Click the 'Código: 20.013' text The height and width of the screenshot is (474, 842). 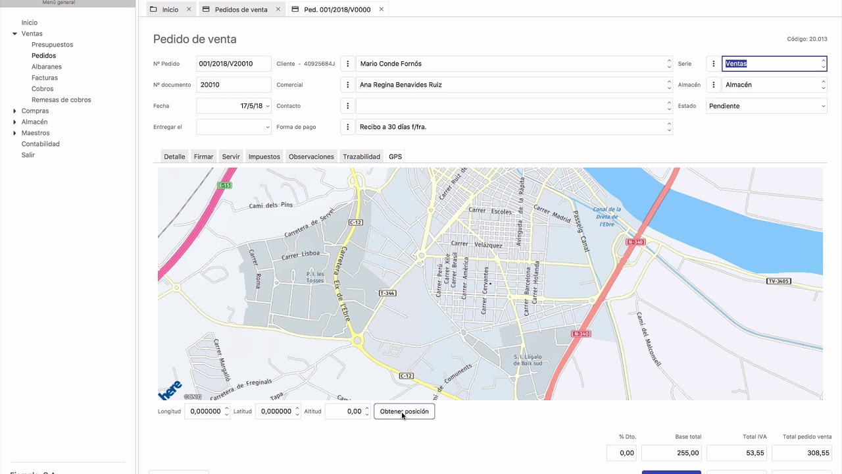807,39
